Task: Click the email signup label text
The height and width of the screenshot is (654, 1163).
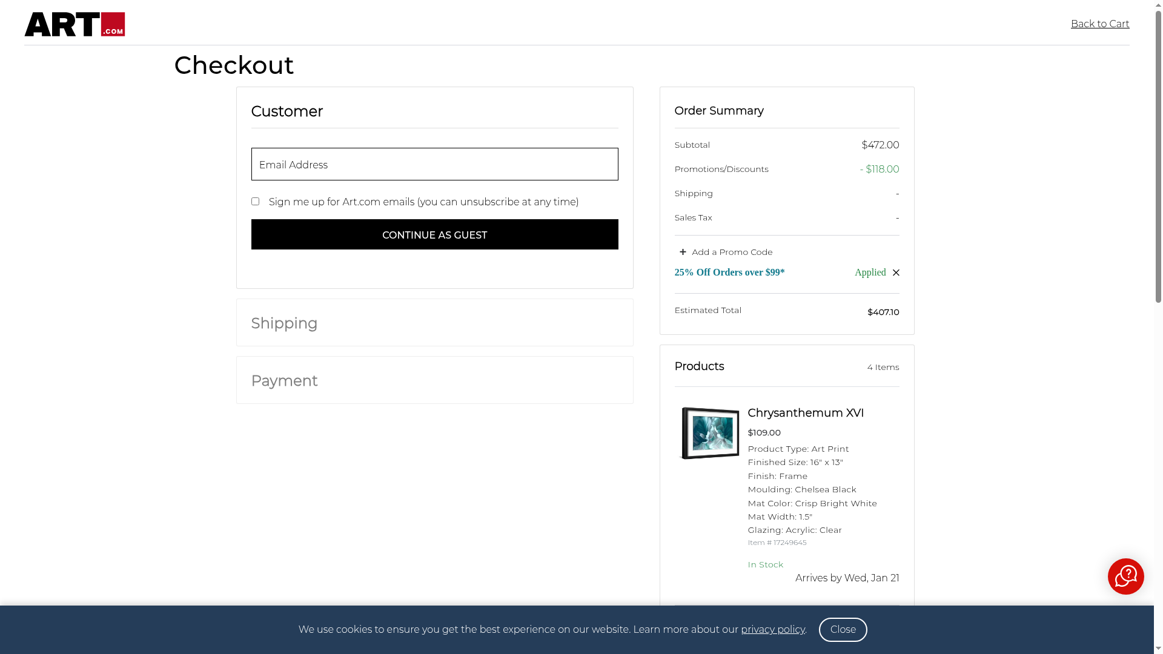Action: [423, 202]
